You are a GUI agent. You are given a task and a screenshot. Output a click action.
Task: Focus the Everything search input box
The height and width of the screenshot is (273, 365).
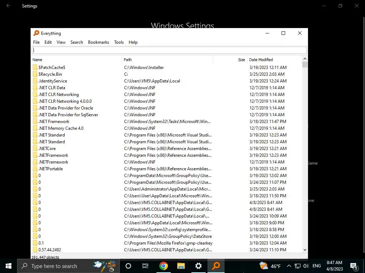coord(169,50)
